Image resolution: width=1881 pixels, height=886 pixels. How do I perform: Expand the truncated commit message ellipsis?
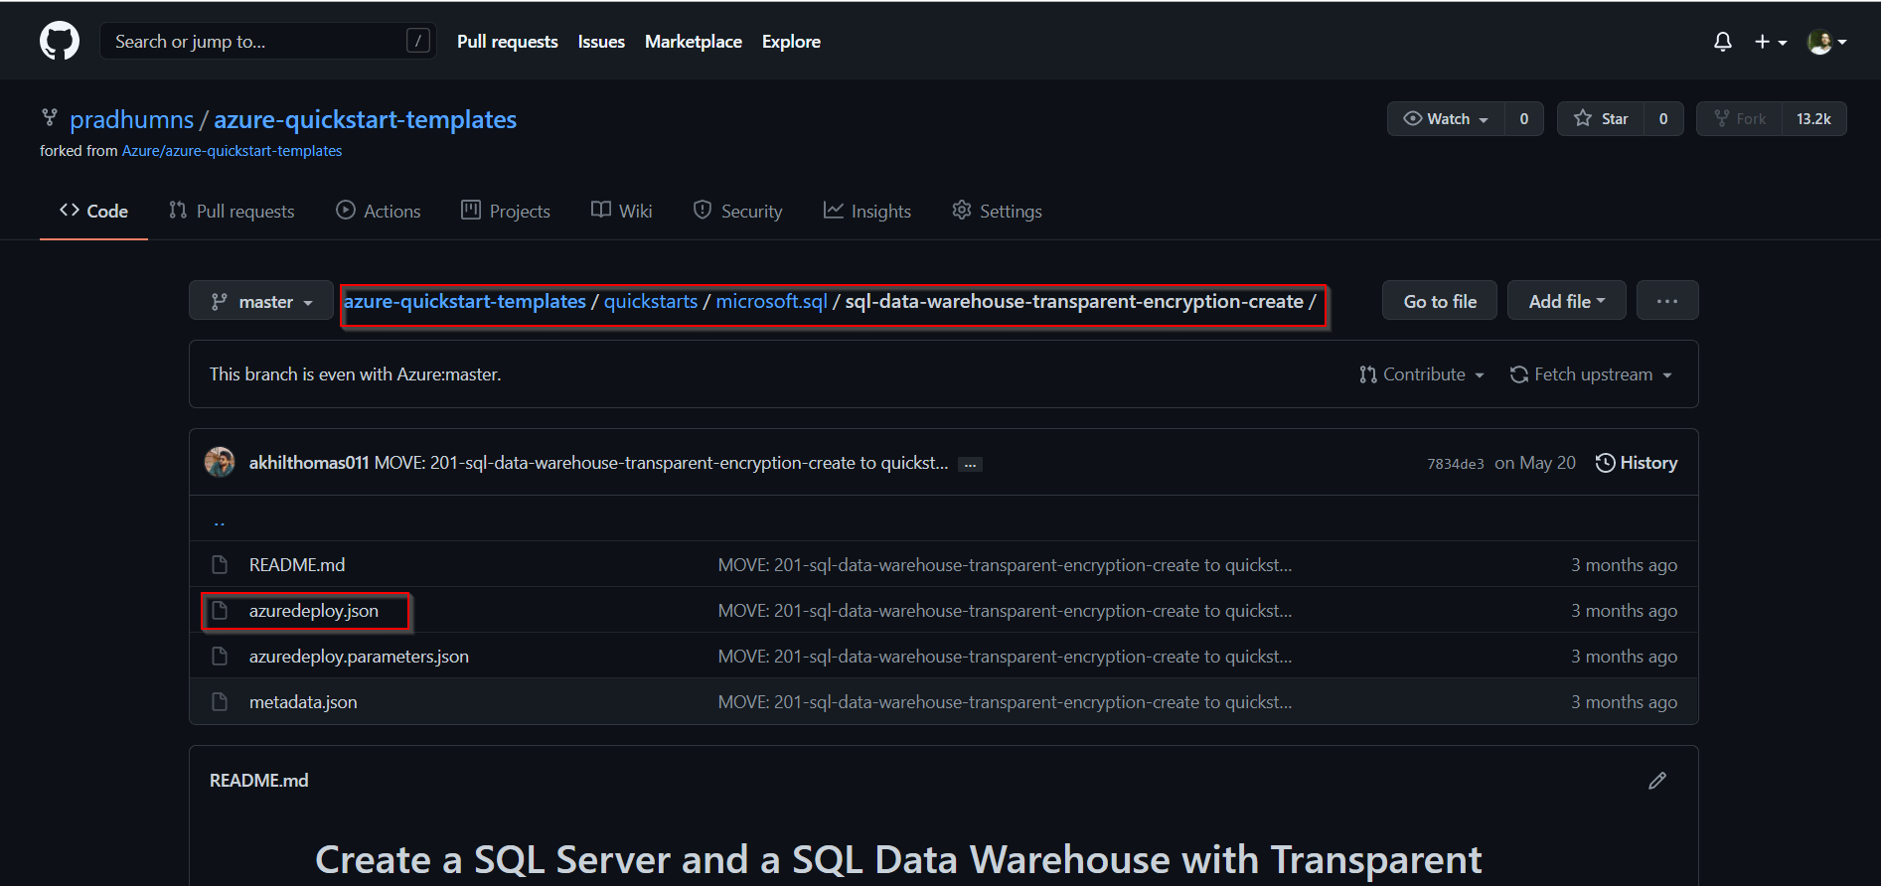click(970, 464)
